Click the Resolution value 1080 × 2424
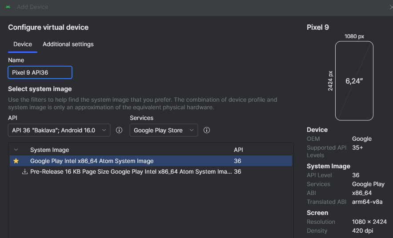Image resolution: width=393 pixels, height=238 pixels. click(x=369, y=222)
